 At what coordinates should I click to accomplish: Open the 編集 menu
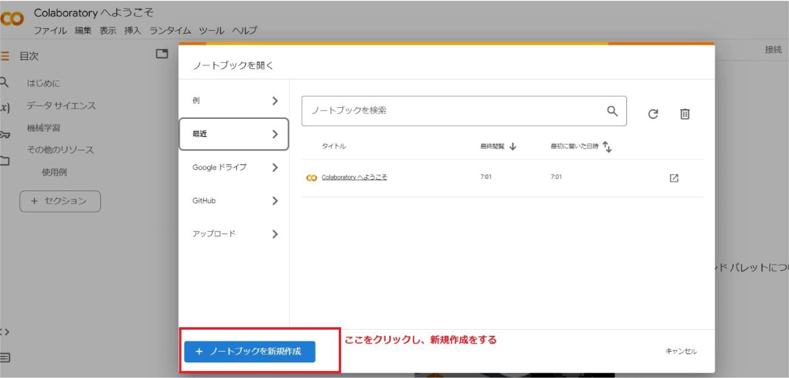(x=83, y=31)
